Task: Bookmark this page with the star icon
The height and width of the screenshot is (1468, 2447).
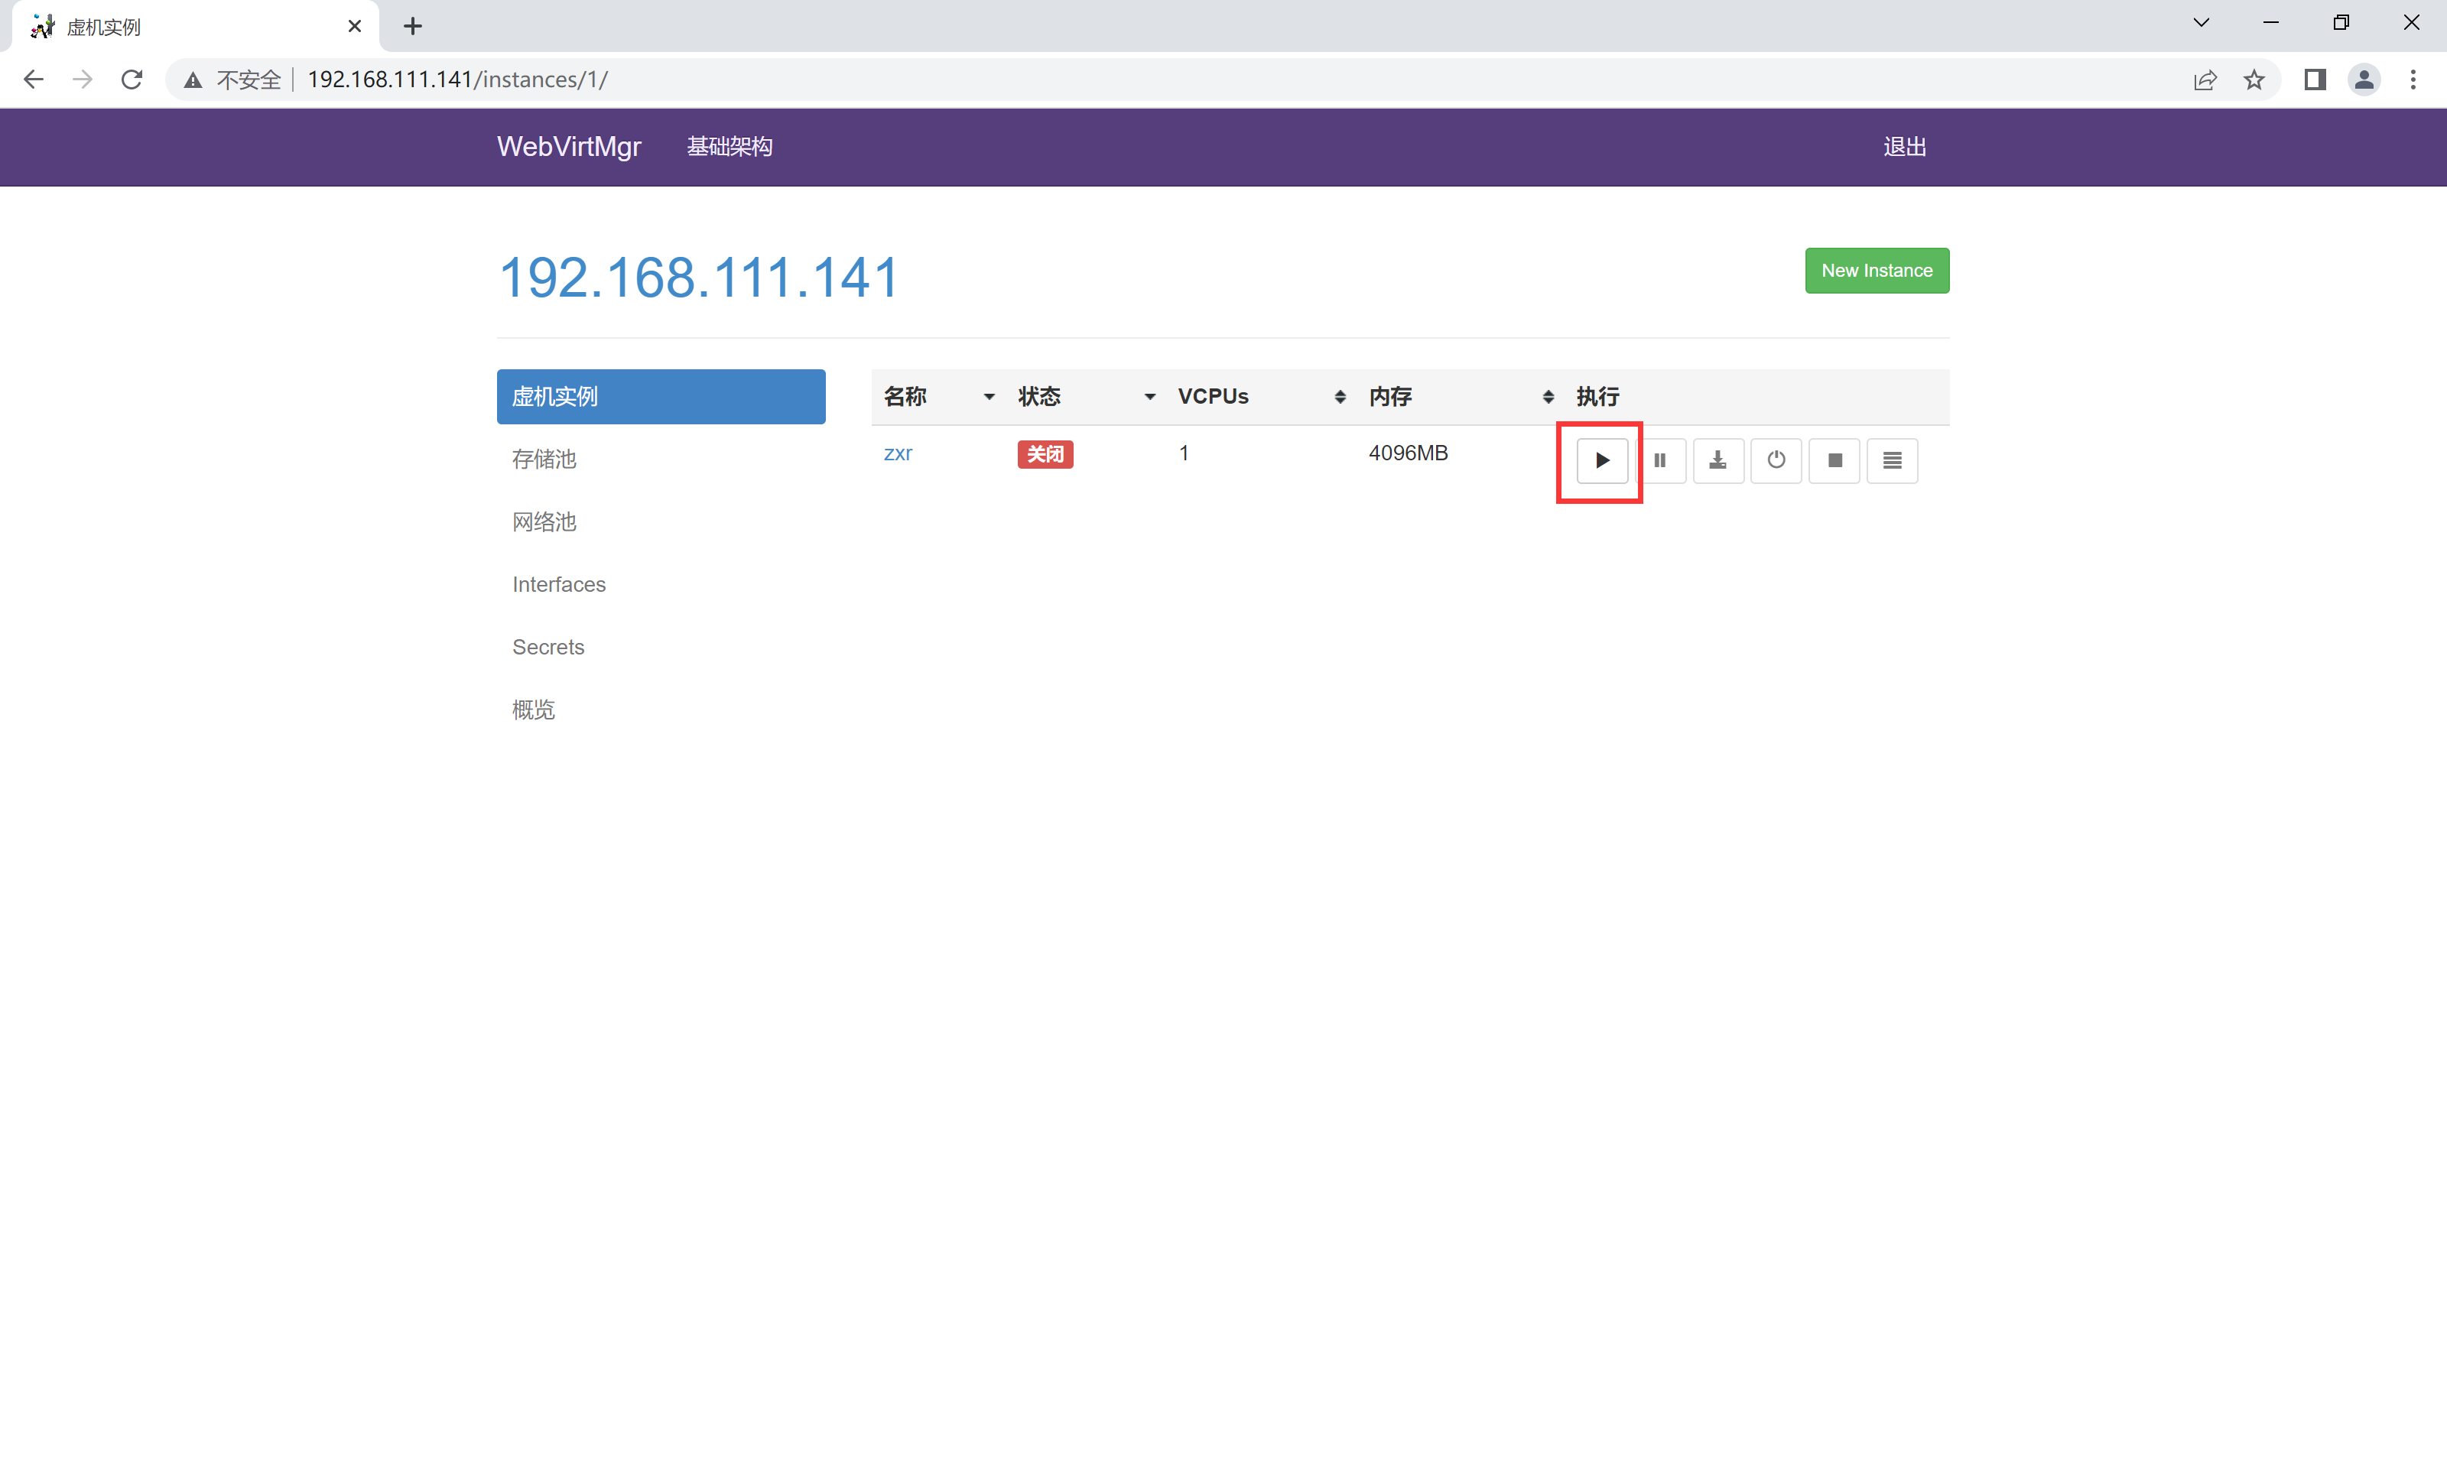Action: 2254,80
